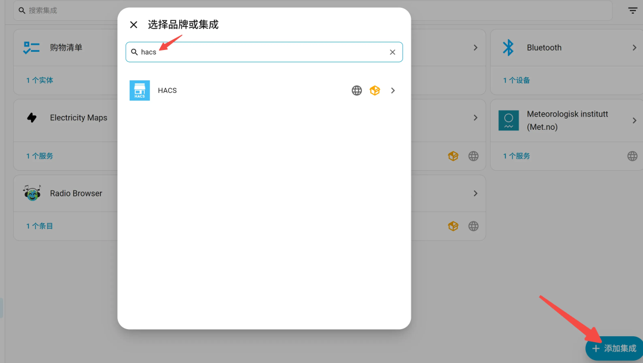Open the filter icon at top right
643x363 pixels.
click(x=633, y=10)
